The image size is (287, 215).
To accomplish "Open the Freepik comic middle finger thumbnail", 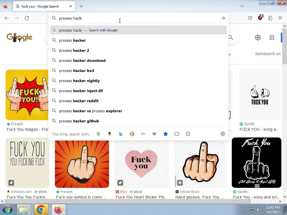I will pos(82,164).
